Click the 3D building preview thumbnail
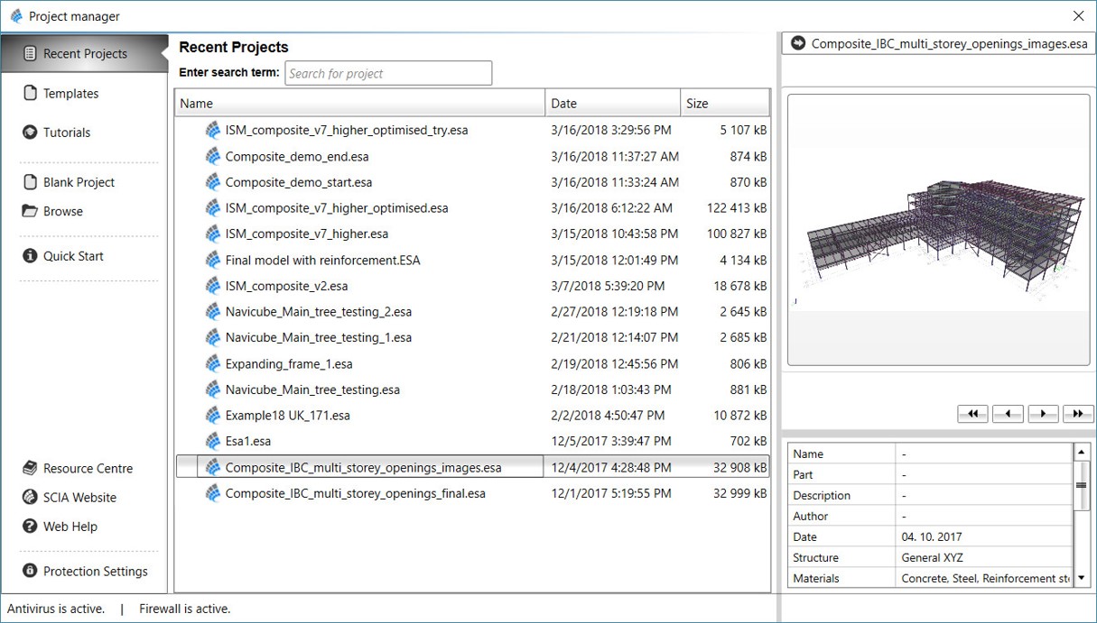 pos(938,230)
